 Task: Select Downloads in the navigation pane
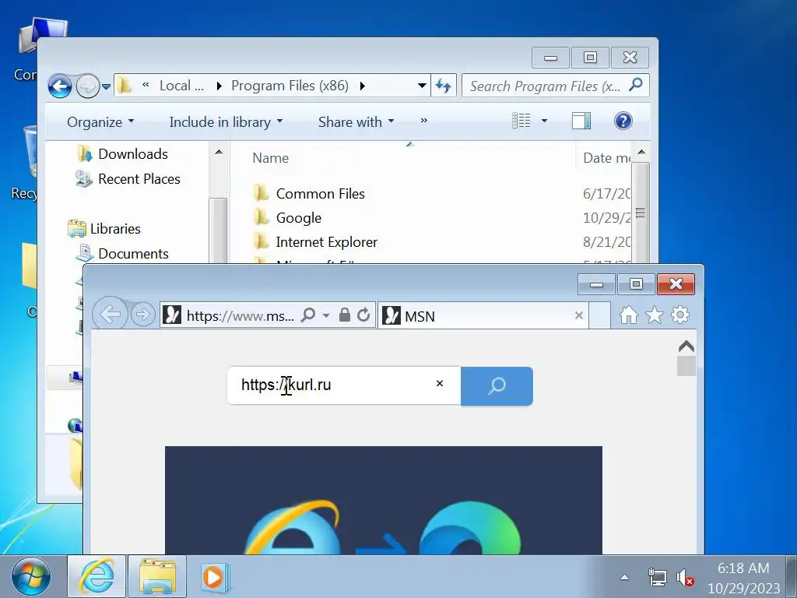(x=133, y=154)
